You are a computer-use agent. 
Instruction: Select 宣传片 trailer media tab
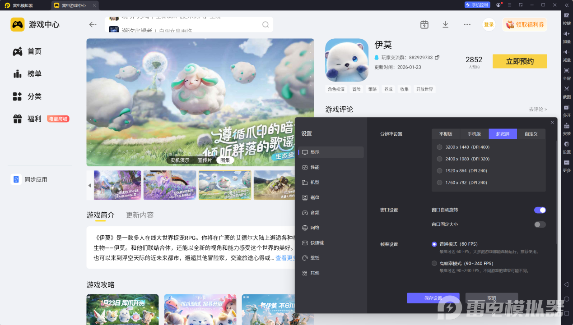[x=205, y=160]
